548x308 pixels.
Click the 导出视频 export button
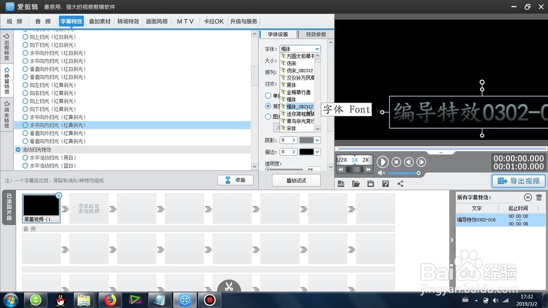click(x=518, y=181)
